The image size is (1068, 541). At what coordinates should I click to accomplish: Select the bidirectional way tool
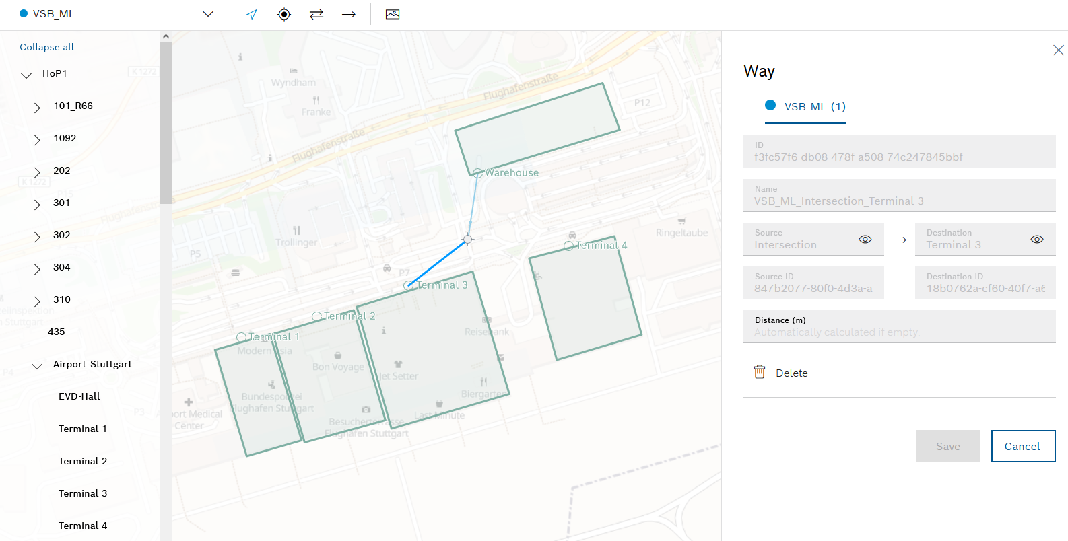pos(316,14)
